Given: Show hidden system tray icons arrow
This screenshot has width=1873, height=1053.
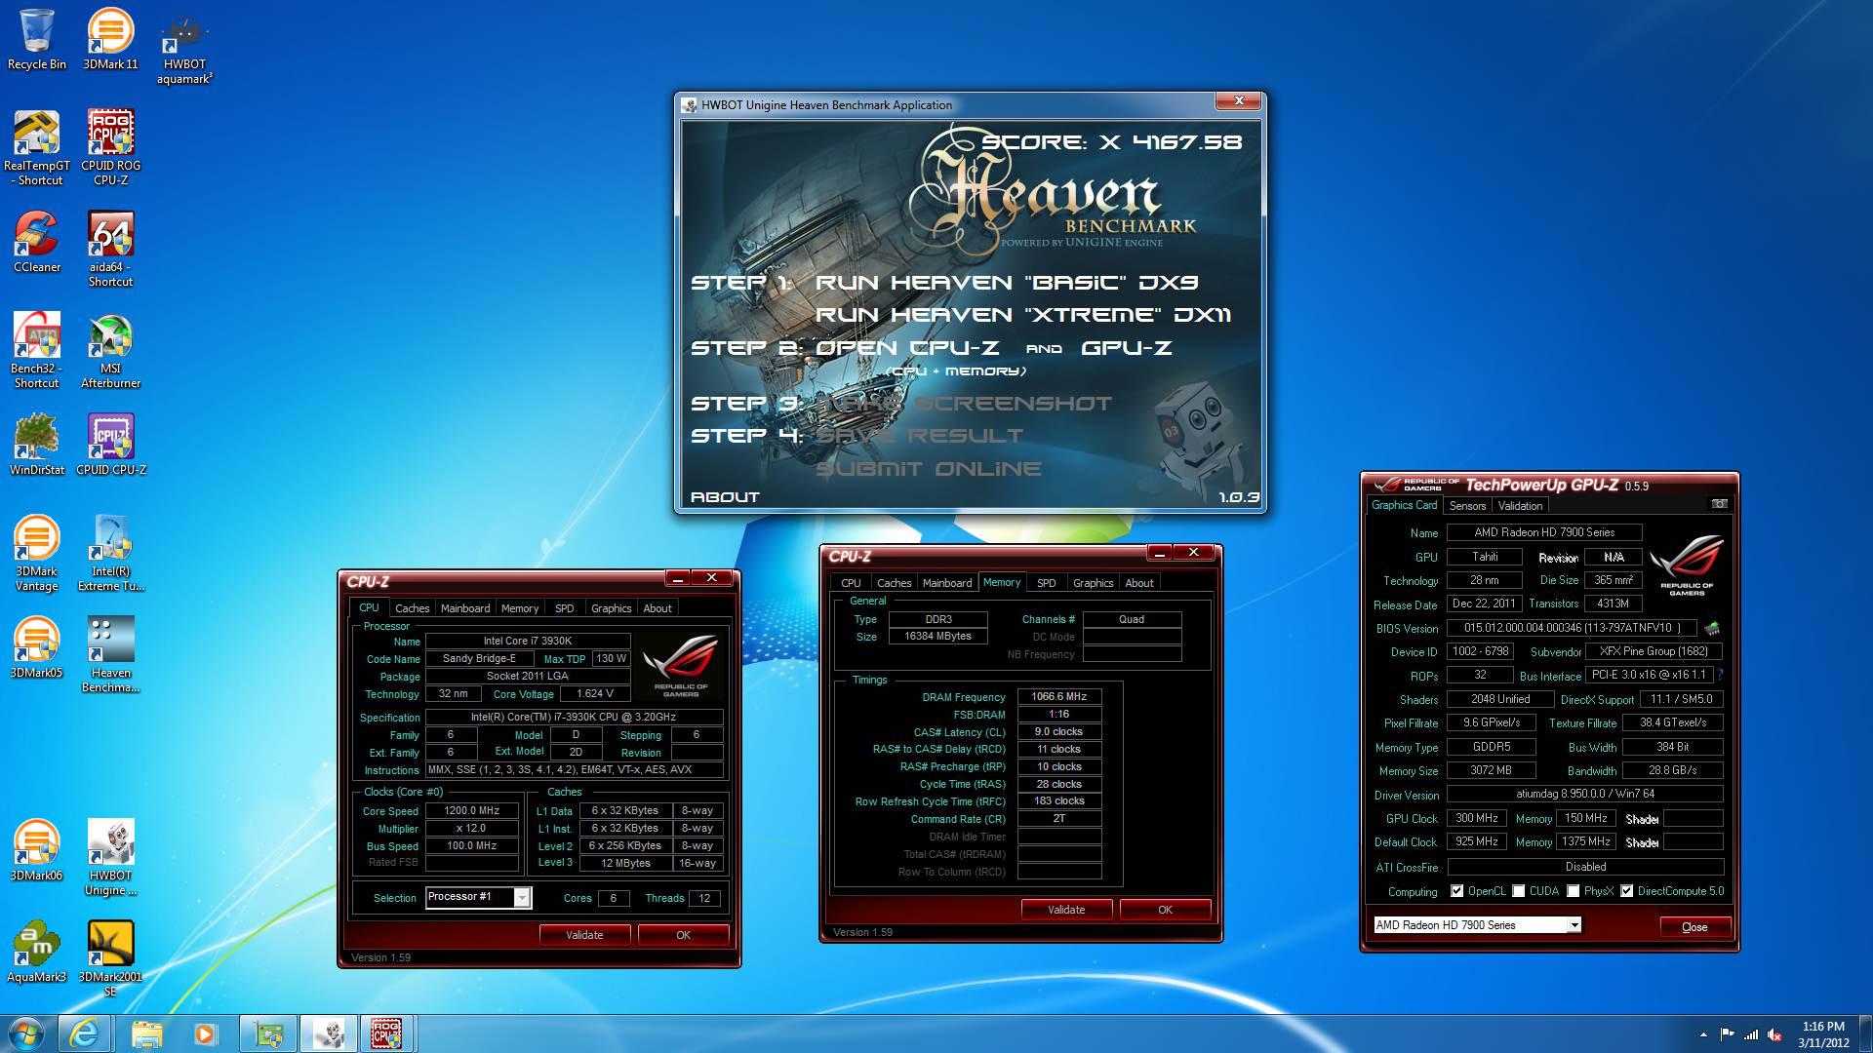Looking at the screenshot, I should click(x=1703, y=1034).
